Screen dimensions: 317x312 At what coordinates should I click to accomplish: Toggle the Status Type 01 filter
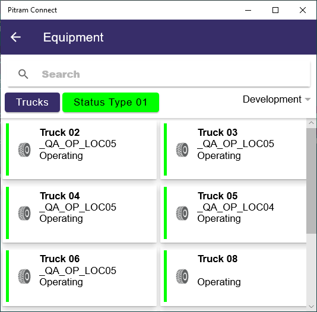click(110, 102)
